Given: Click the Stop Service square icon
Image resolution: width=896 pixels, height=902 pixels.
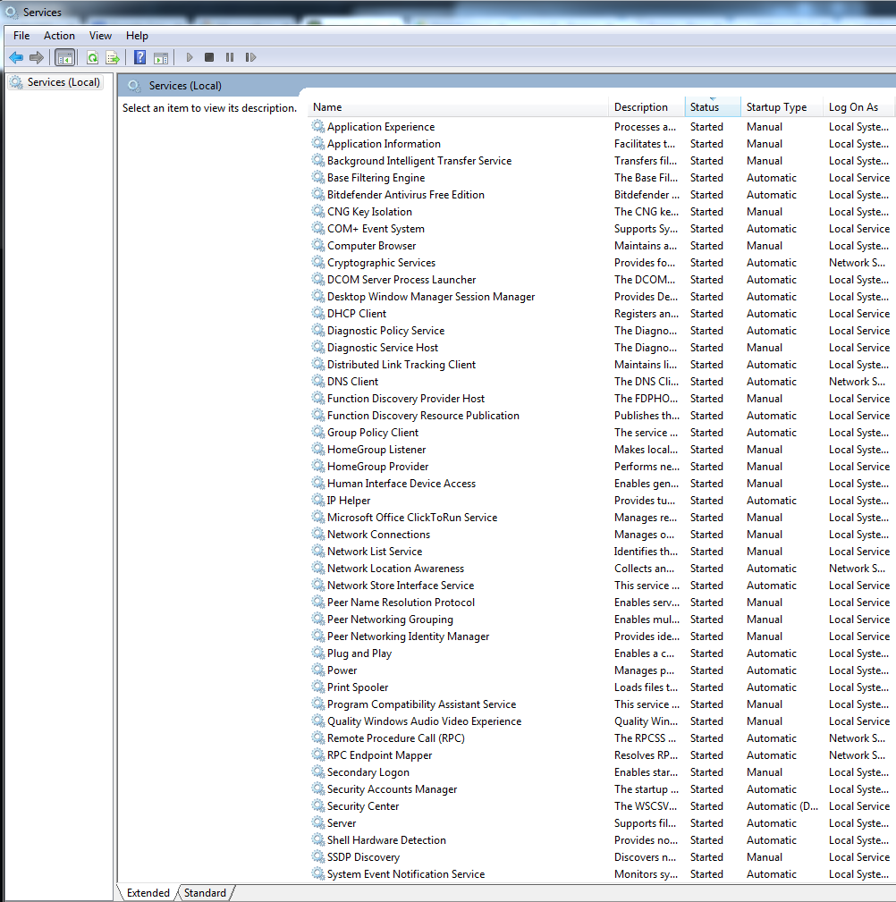Looking at the screenshot, I should pos(209,57).
